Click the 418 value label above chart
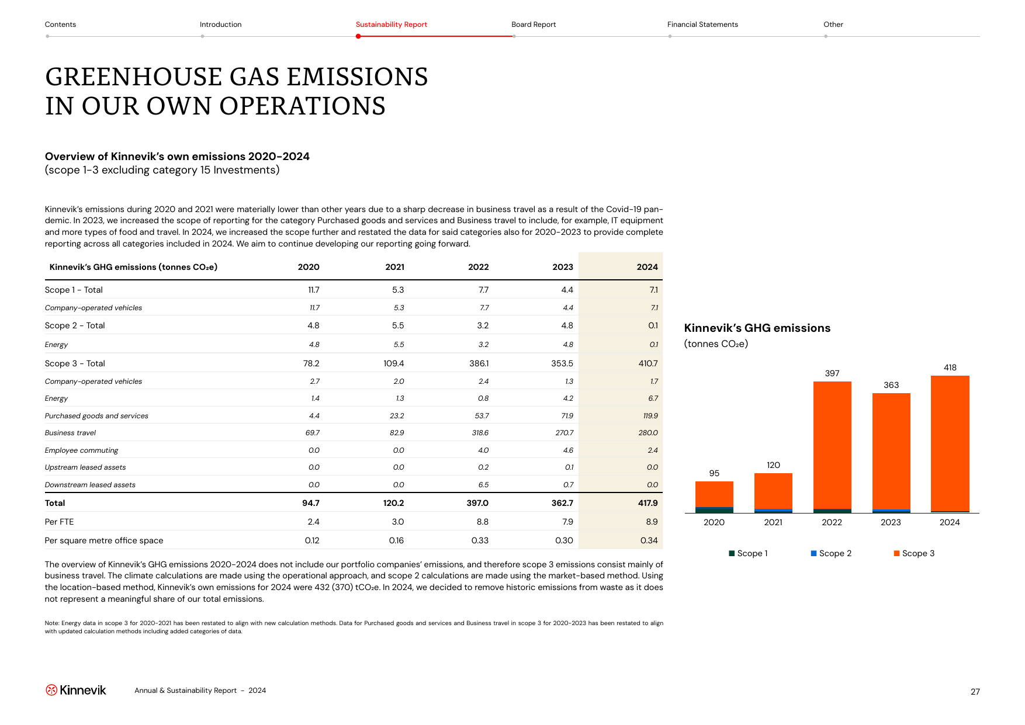 point(950,367)
